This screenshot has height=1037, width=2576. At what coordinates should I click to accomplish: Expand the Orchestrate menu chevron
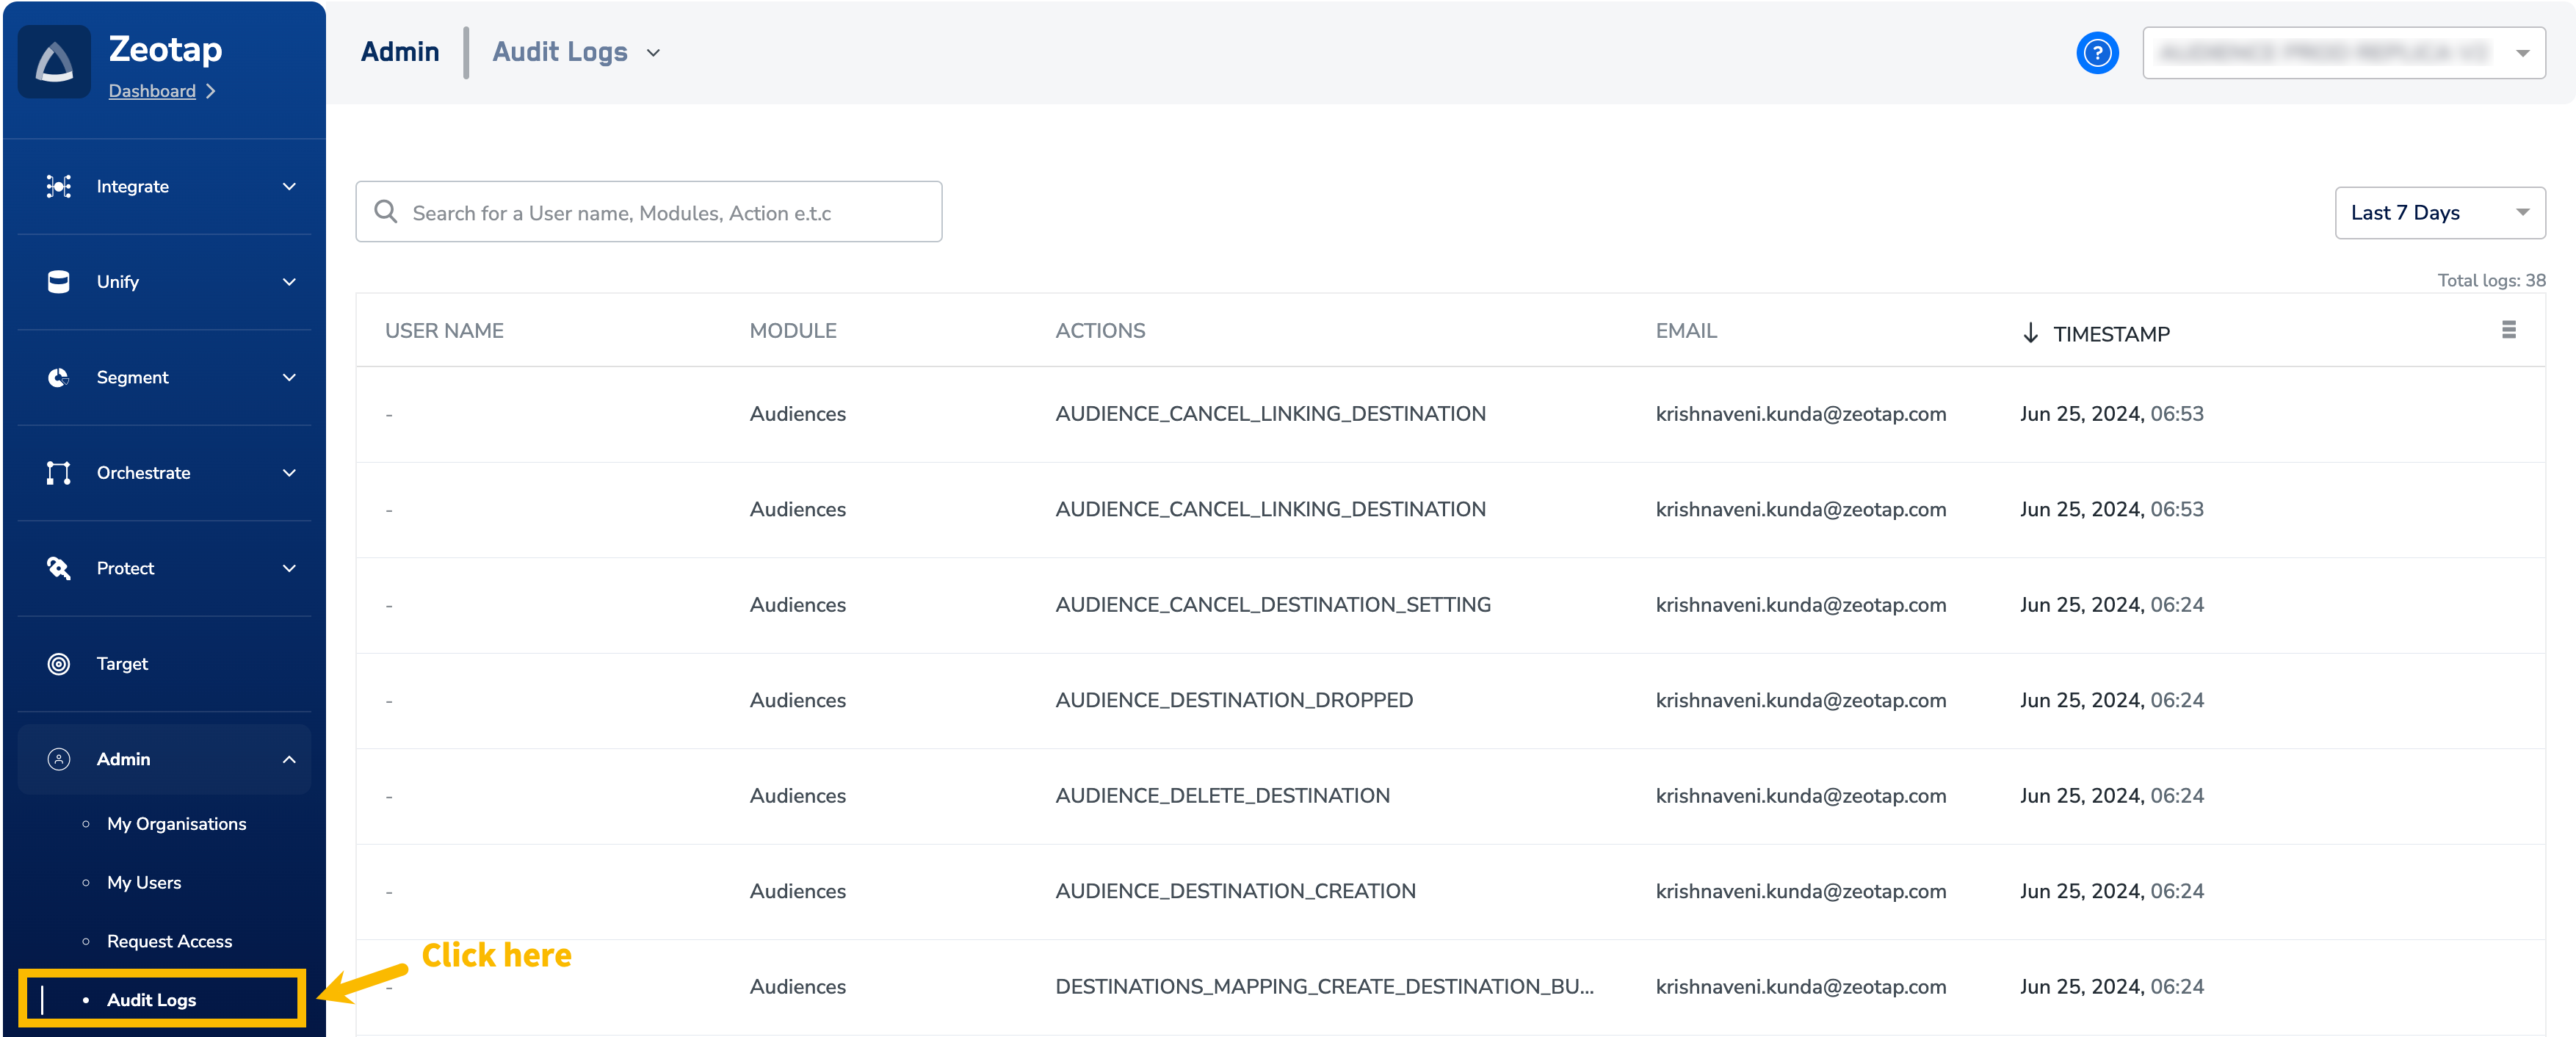click(x=289, y=473)
